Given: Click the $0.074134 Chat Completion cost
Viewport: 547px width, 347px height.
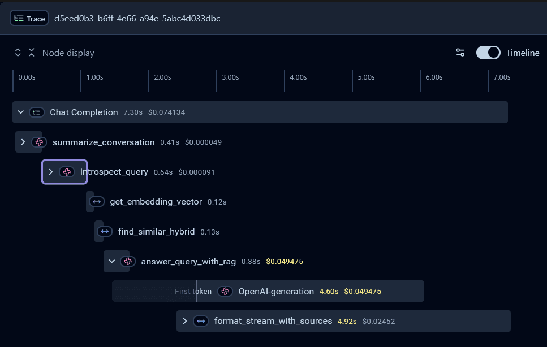Looking at the screenshot, I should click(x=166, y=112).
